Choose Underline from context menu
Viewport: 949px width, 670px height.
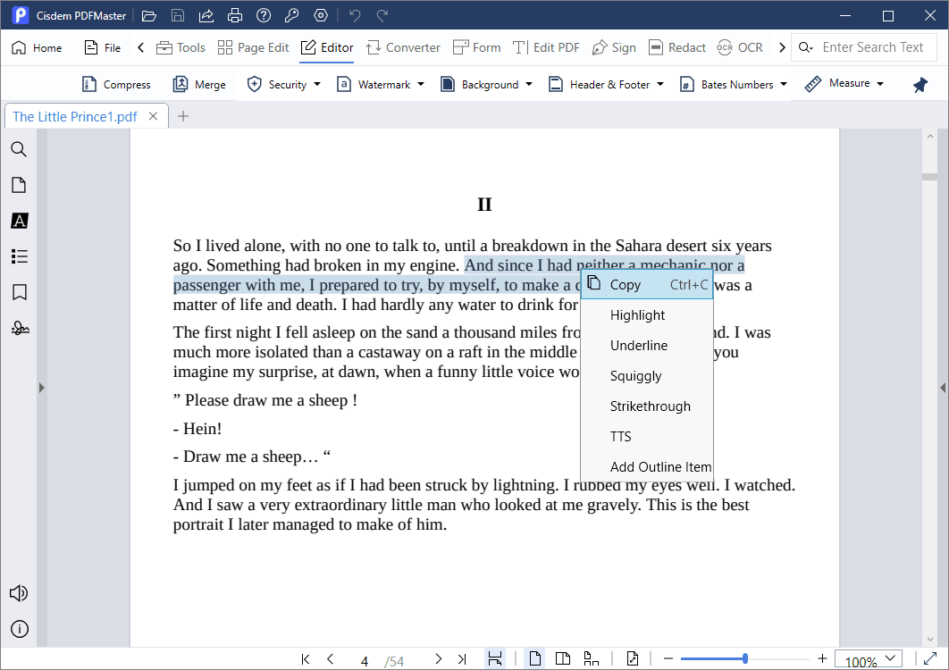pos(647,346)
